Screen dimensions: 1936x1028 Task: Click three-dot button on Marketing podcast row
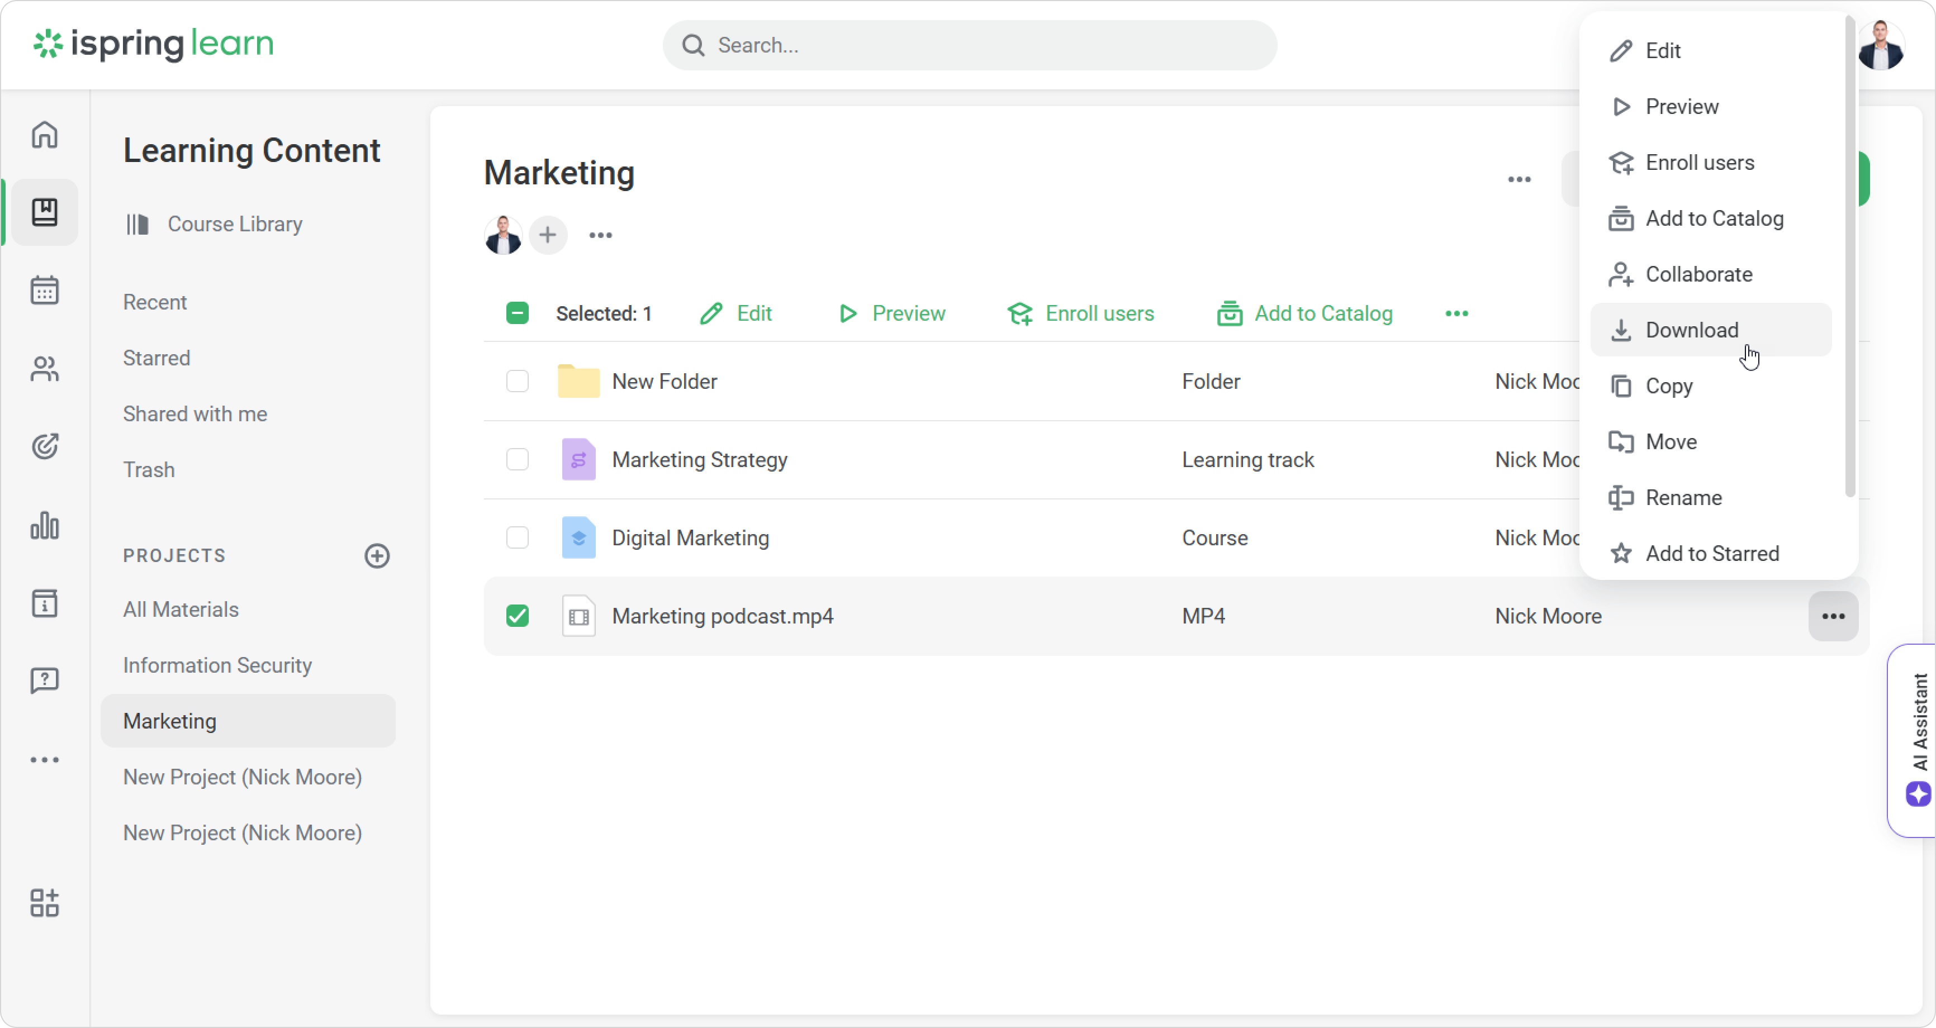[x=1833, y=616]
